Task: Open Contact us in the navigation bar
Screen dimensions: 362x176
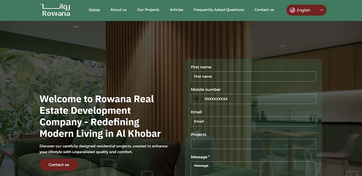Action: 264,10
